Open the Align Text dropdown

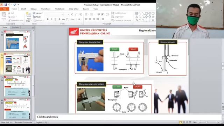tap(118, 17)
